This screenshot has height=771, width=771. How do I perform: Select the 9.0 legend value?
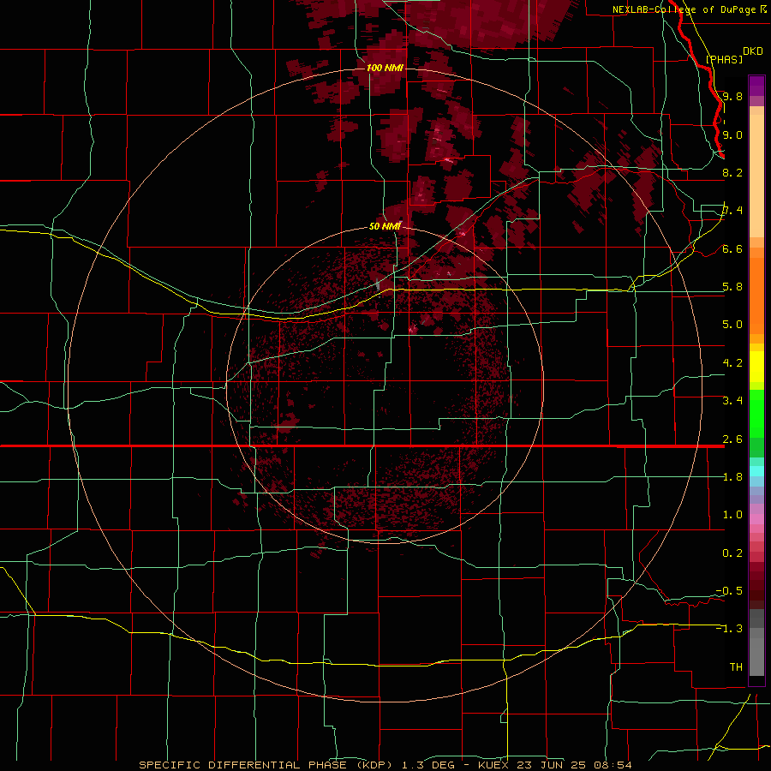pyautogui.click(x=732, y=134)
